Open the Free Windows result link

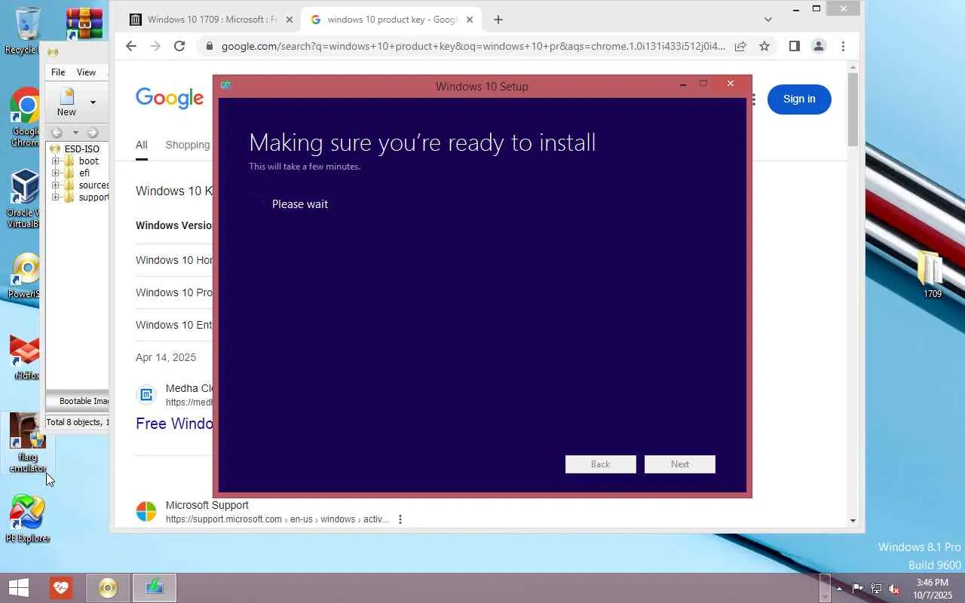tap(174, 424)
